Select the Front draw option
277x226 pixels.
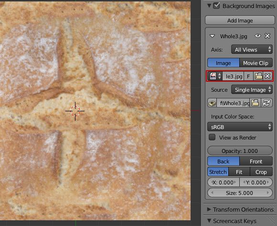pos(256,161)
